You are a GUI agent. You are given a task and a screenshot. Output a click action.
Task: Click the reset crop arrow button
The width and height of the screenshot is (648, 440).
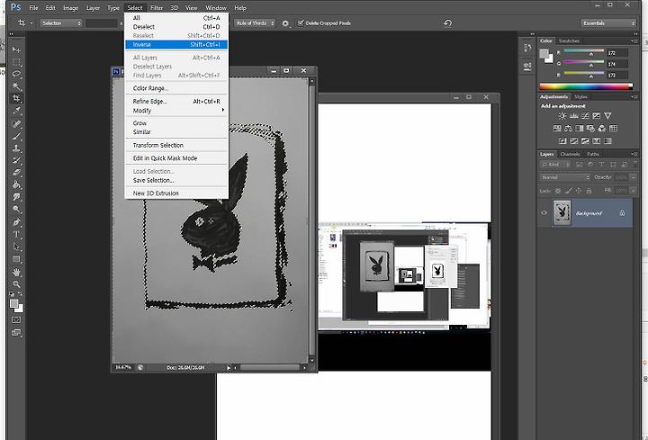coord(447,23)
